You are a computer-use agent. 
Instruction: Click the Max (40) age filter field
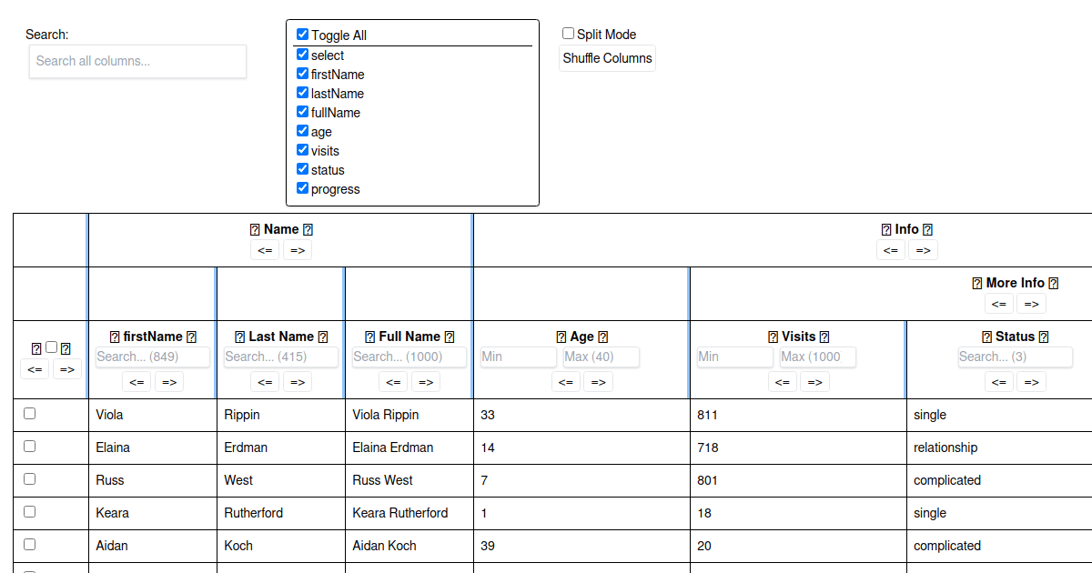(x=600, y=357)
